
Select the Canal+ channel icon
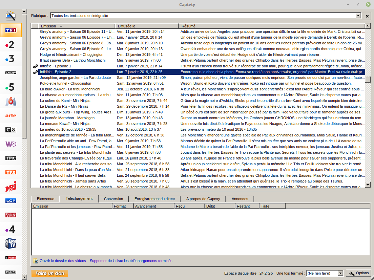11,73
